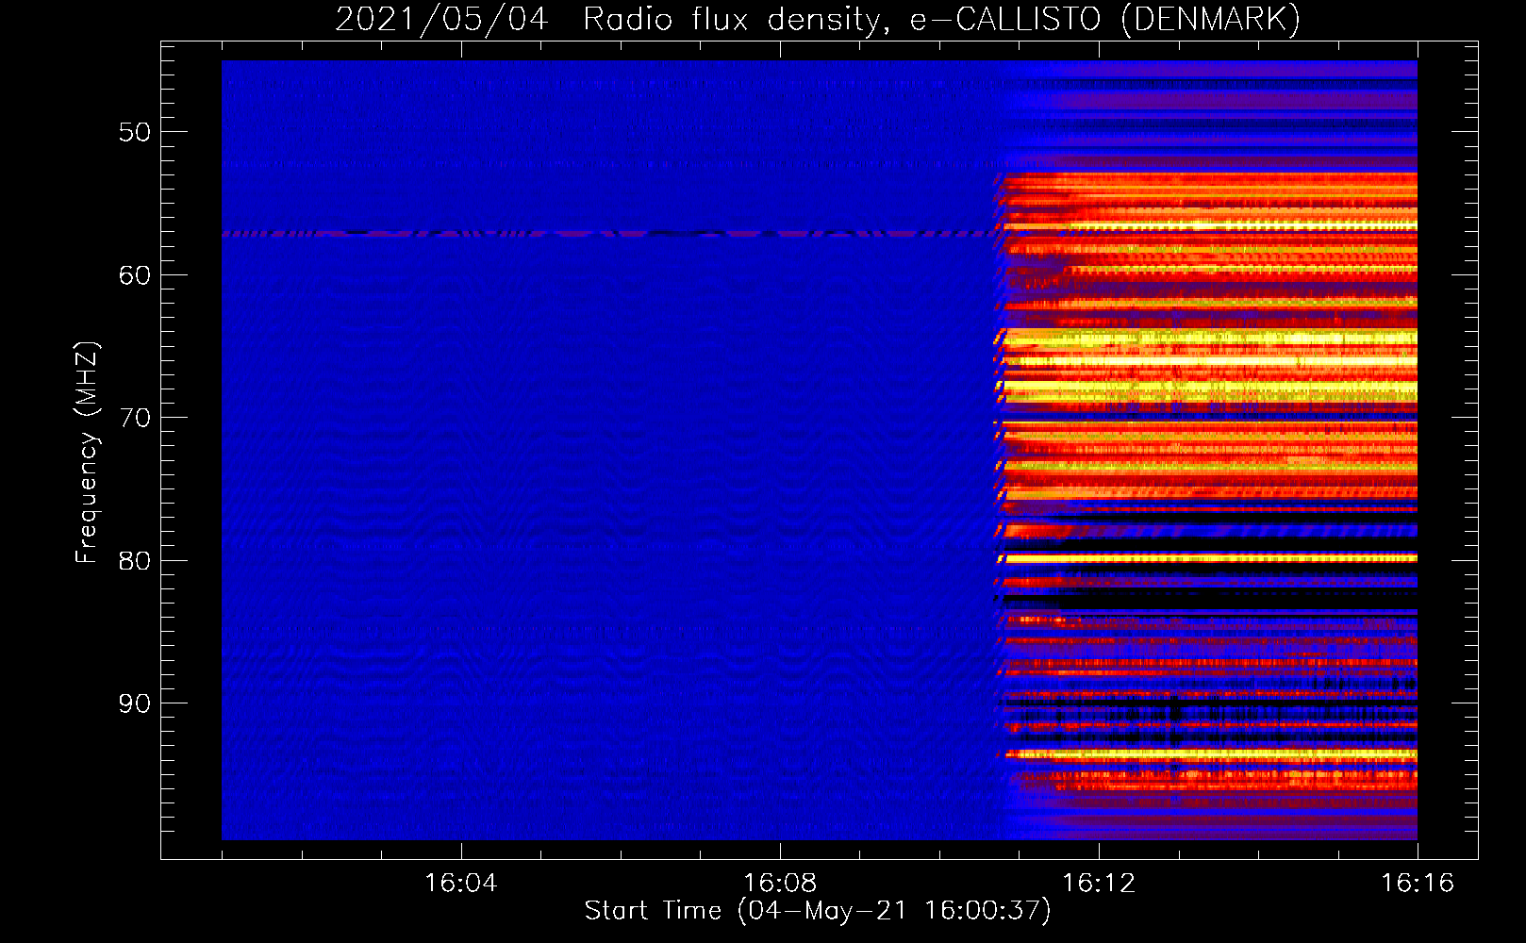Click the 16:08 time axis label
The height and width of the screenshot is (943, 1526).
[x=780, y=884]
